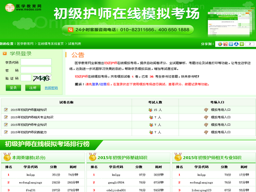
Task: Share page to Sina Weibo icon
Action: [x=225, y=44]
